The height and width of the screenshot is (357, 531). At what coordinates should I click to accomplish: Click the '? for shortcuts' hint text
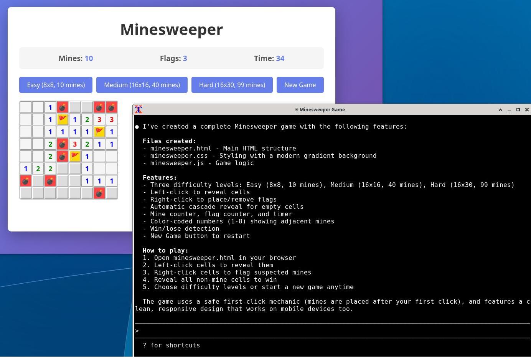(171, 345)
